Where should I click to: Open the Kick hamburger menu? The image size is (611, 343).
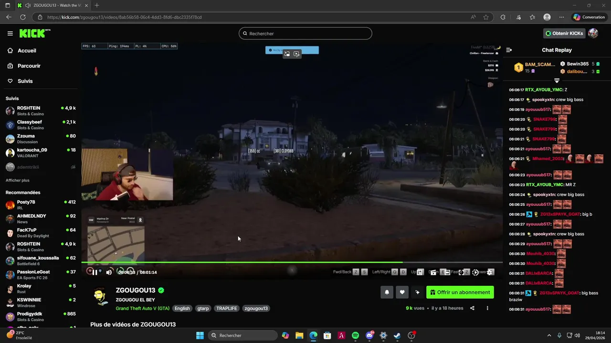(10, 33)
